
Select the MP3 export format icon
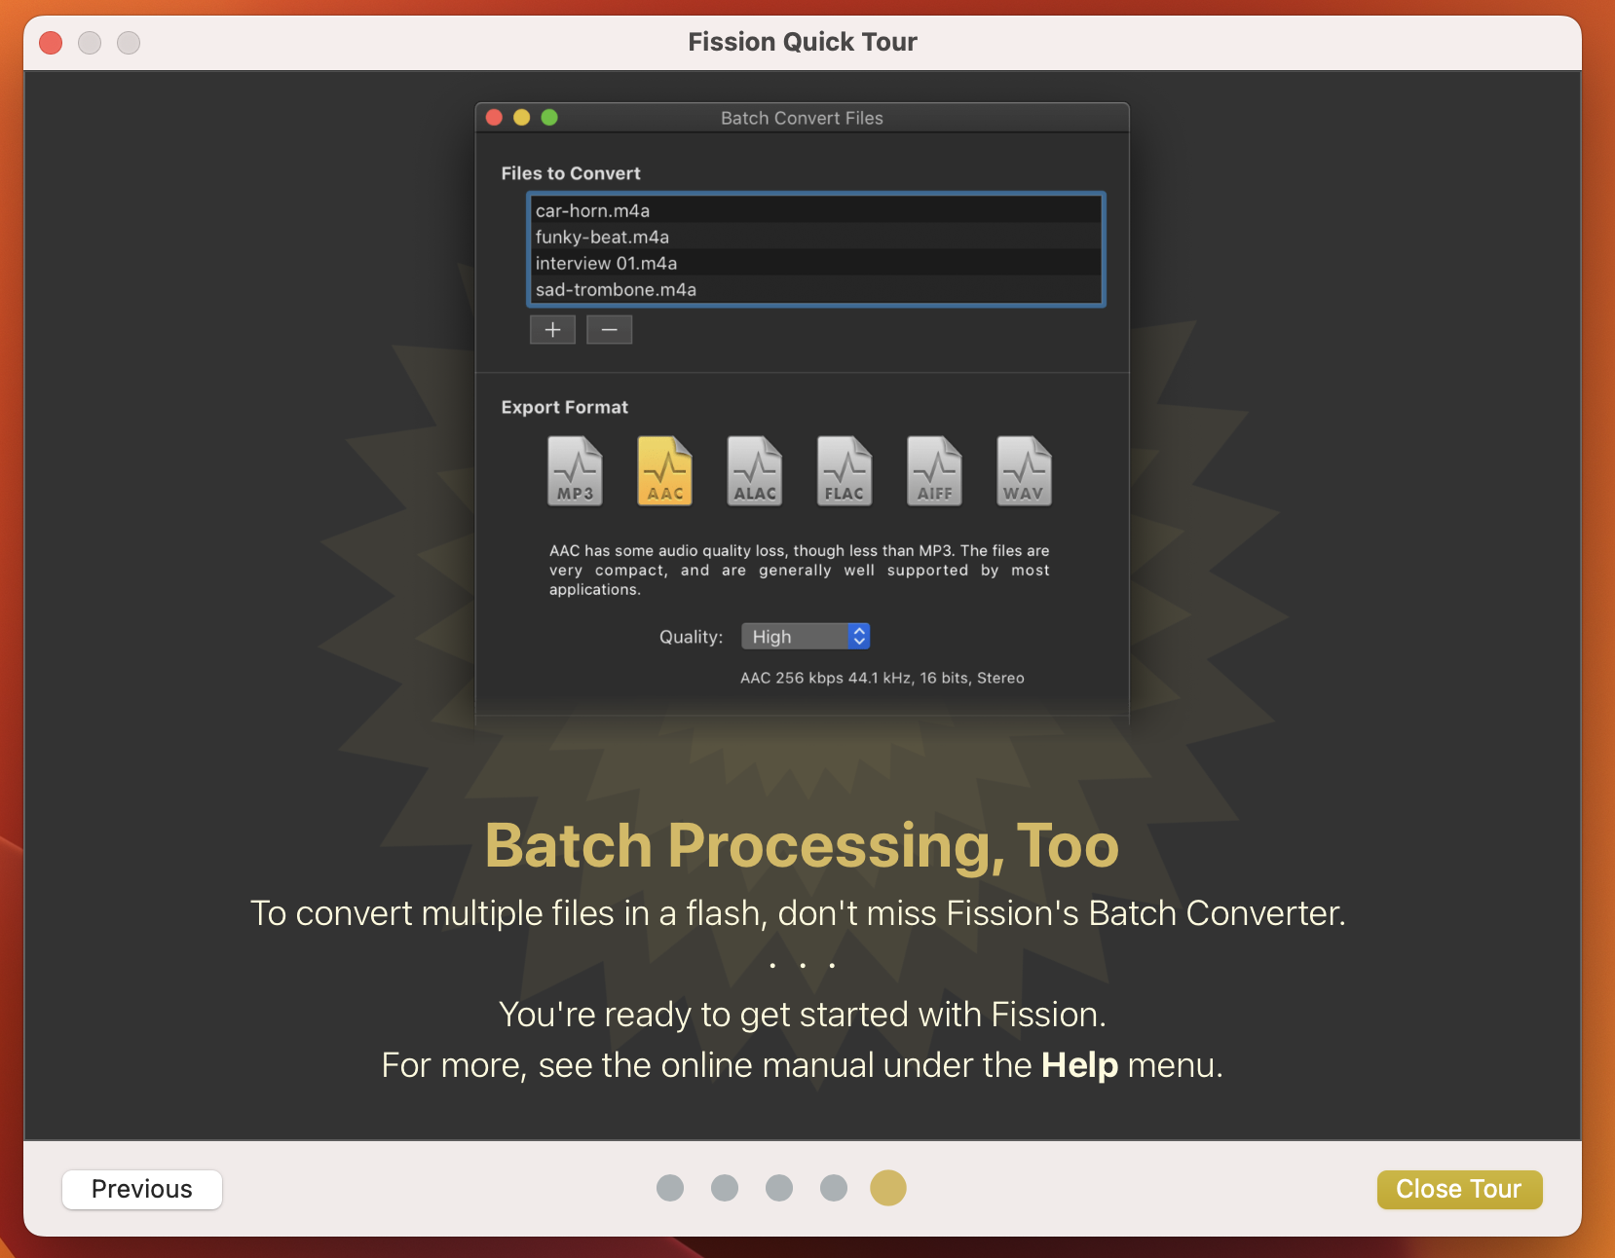tap(575, 471)
